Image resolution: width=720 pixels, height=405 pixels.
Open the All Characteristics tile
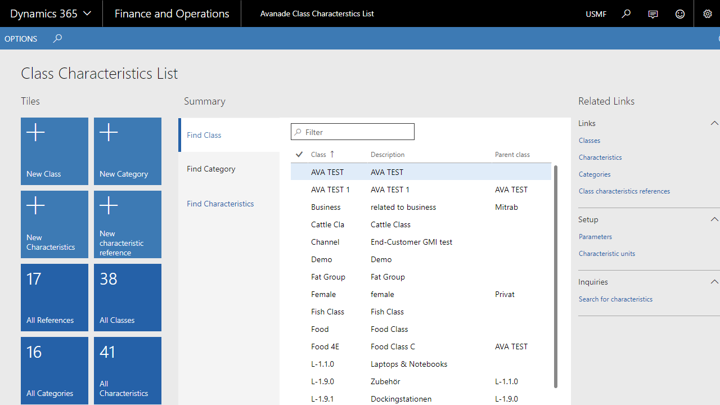pos(128,371)
